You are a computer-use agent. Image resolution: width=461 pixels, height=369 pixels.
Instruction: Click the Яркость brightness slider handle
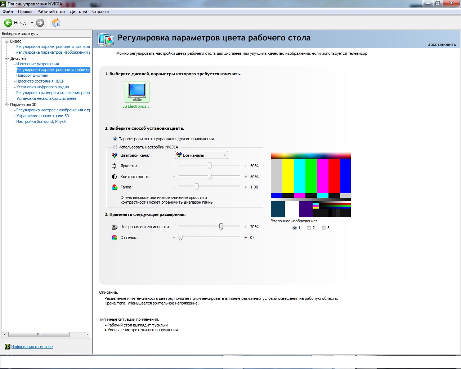tap(210, 166)
